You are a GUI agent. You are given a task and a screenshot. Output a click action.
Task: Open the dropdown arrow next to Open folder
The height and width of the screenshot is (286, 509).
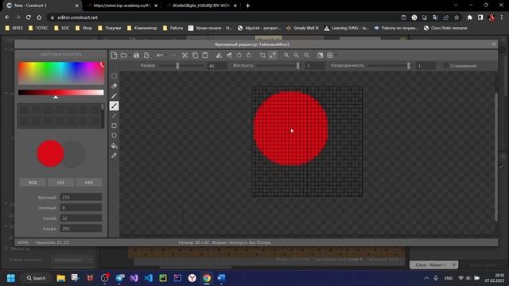[x=130, y=56]
